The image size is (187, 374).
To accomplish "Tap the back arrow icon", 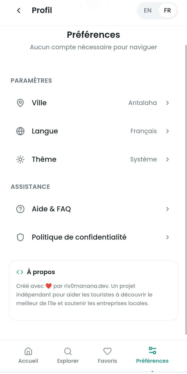I will [x=18, y=10].
